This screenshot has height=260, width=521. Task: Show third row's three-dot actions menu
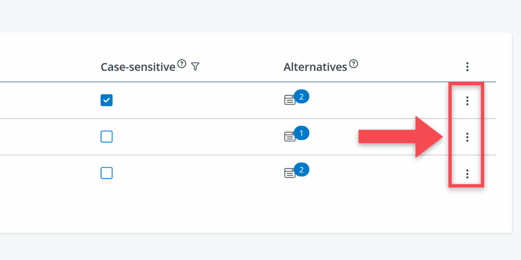point(467,174)
